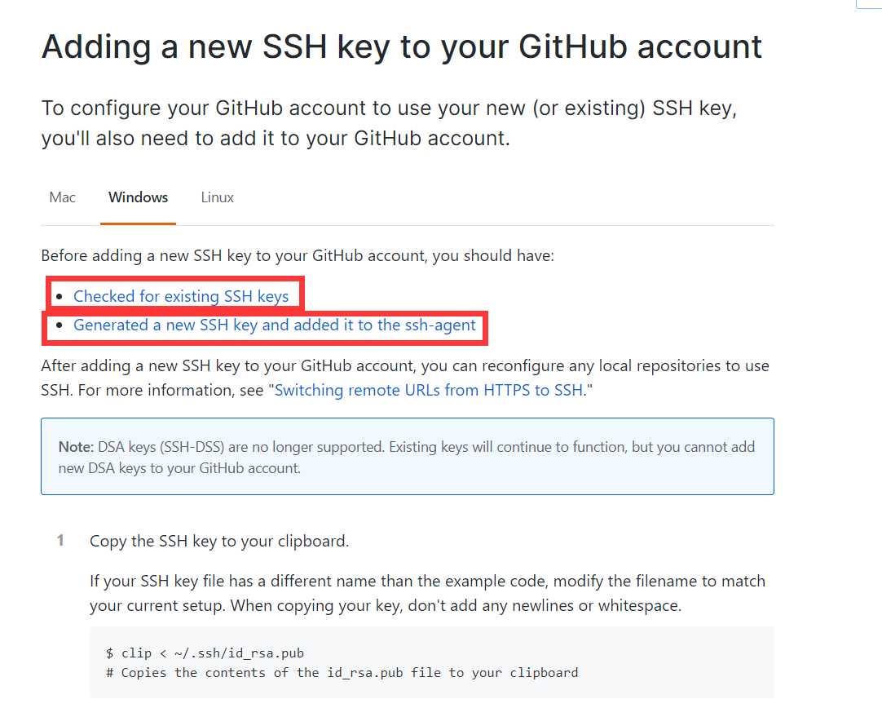Image resolution: width=882 pixels, height=708 pixels.
Task: Open the Linux tab
Action: point(218,197)
